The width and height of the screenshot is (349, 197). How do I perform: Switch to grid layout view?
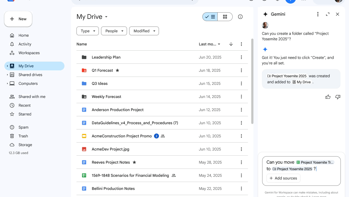click(225, 17)
